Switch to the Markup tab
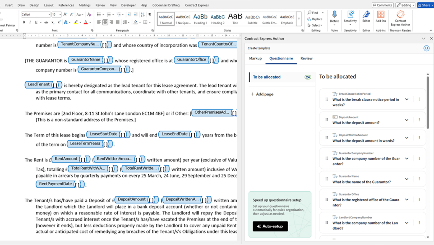The width and height of the screenshot is (434, 245). tap(255, 58)
